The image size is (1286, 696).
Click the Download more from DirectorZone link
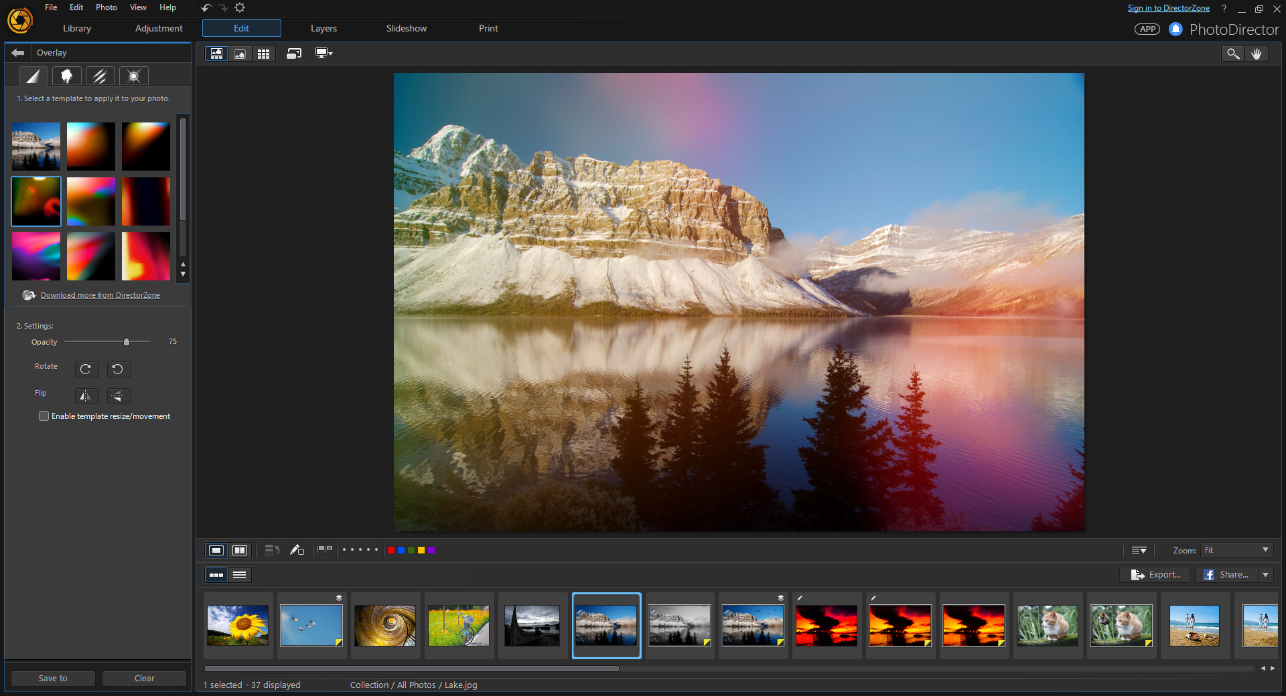(100, 295)
